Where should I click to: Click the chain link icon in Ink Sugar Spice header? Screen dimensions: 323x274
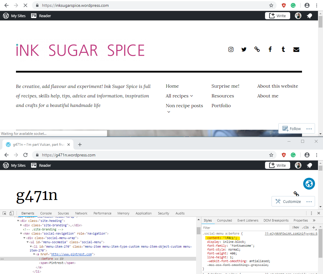coord(257,49)
